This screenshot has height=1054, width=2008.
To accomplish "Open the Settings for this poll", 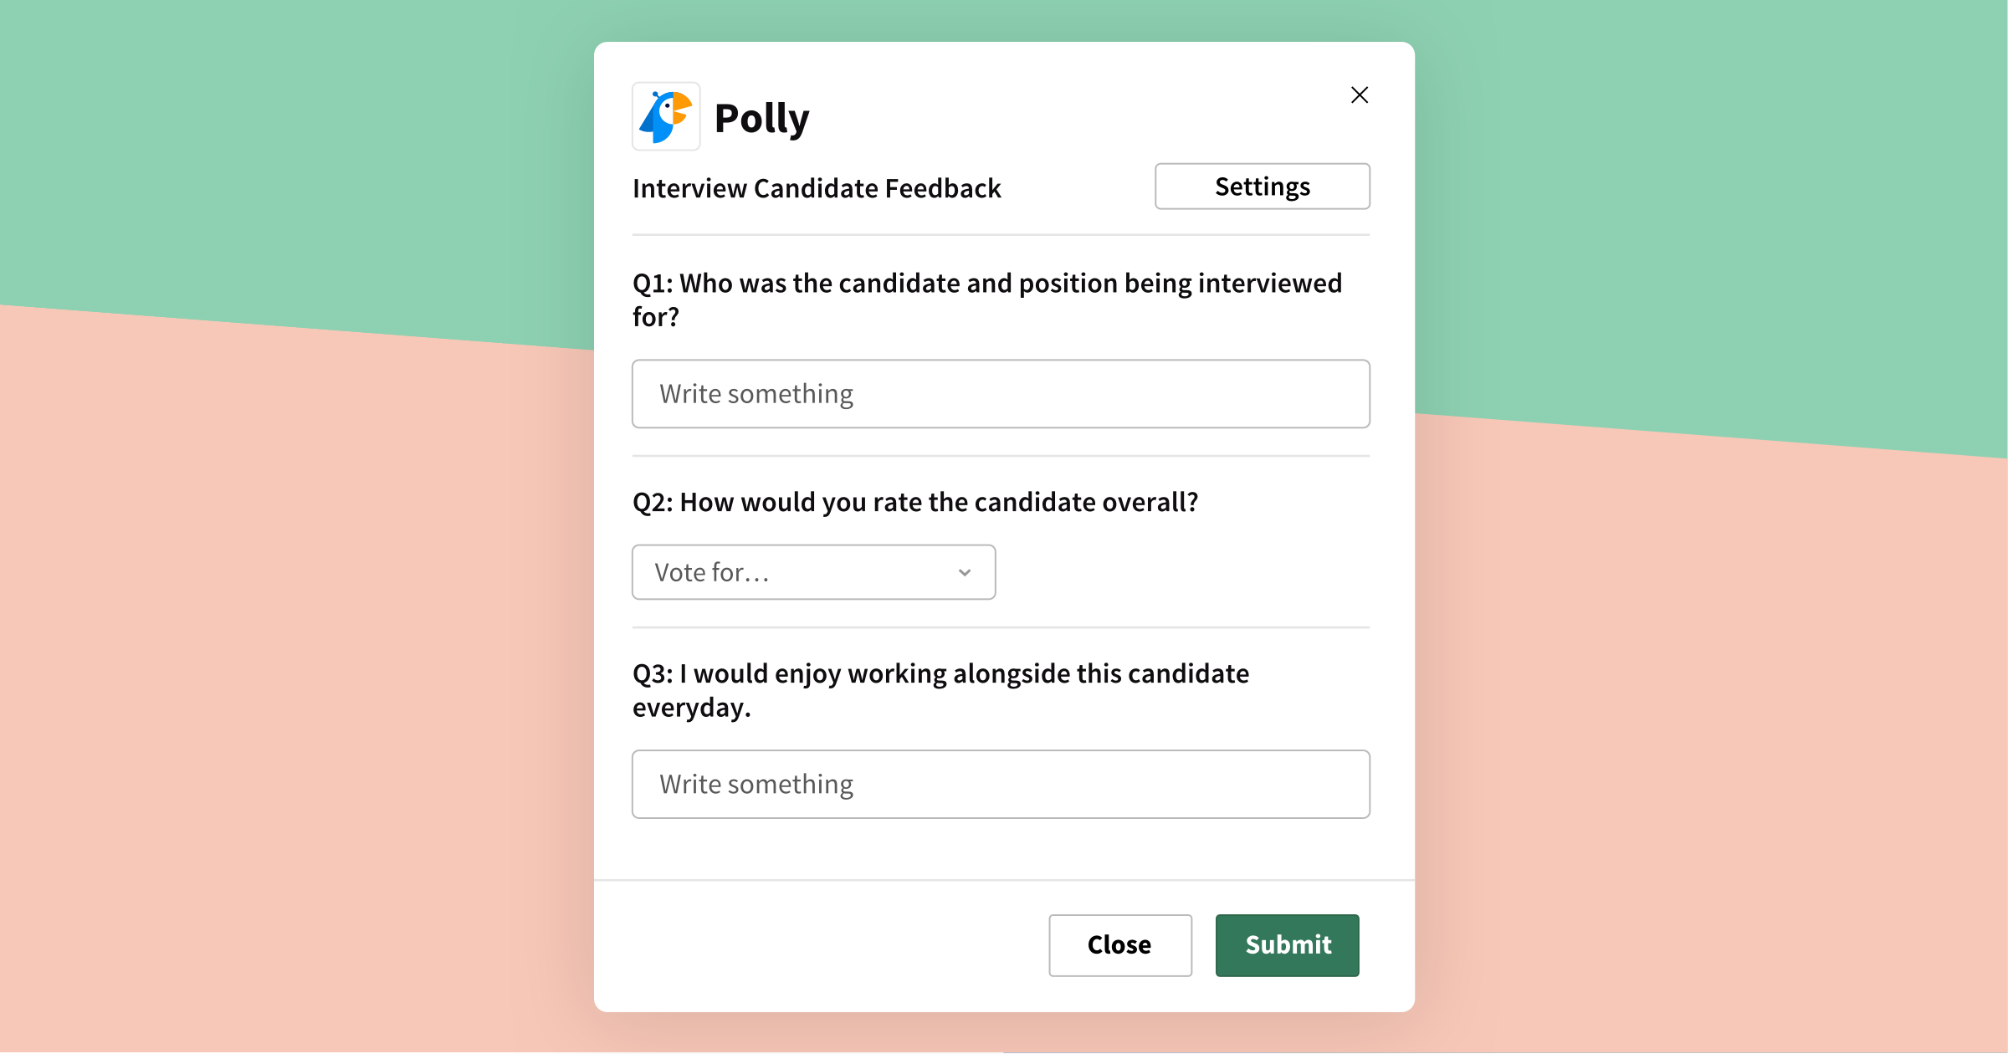I will [x=1262, y=186].
